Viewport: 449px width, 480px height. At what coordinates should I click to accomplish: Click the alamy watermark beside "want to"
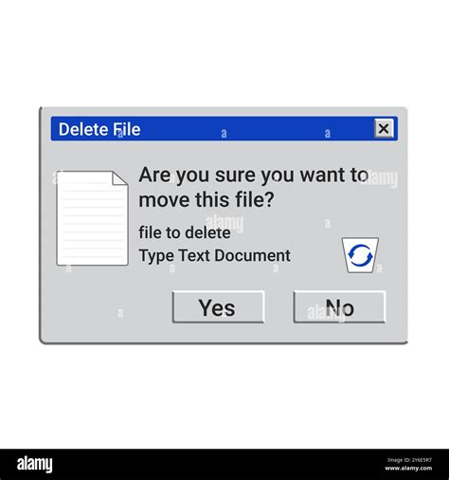(381, 178)
